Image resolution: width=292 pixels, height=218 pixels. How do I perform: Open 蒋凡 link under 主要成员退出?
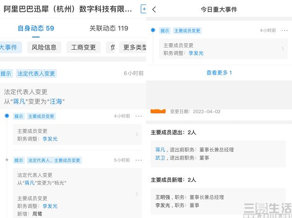pyautogui.click(x=160, y=150)
